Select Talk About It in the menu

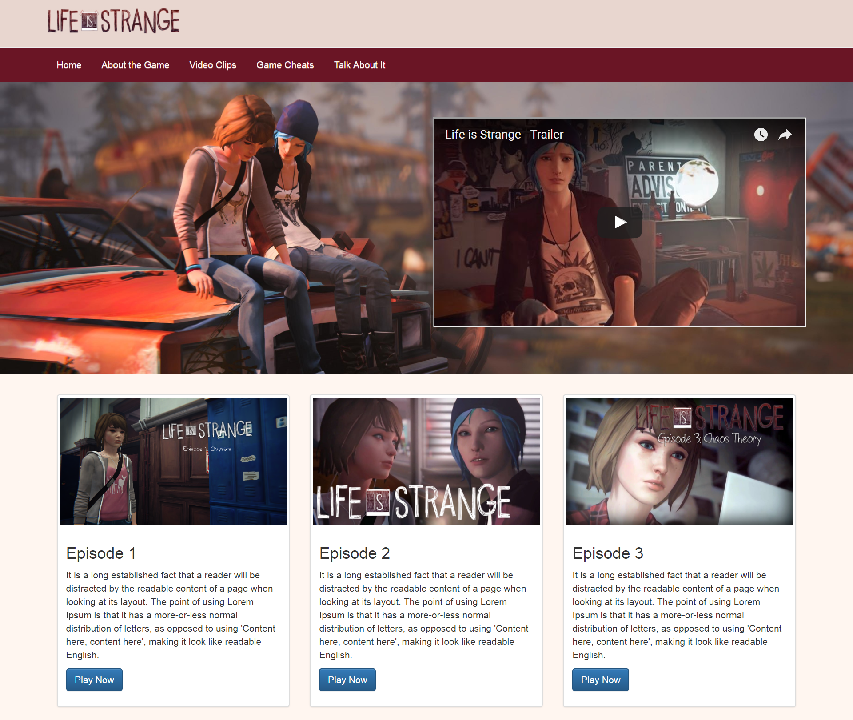359,65
